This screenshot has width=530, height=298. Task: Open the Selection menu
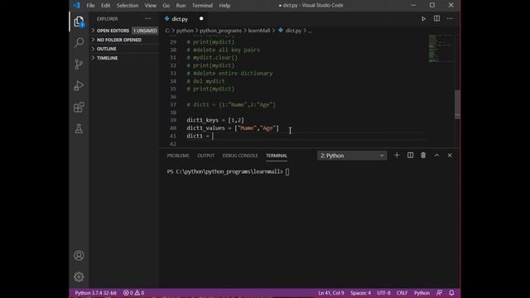point(128,6)
